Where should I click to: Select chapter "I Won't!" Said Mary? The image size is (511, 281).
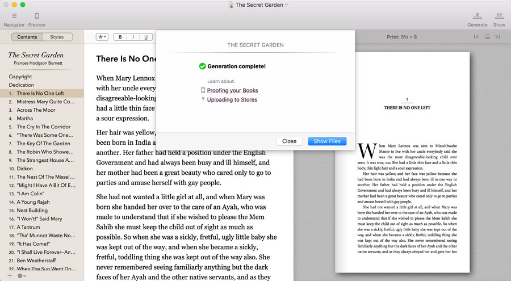tap(41, 219)
